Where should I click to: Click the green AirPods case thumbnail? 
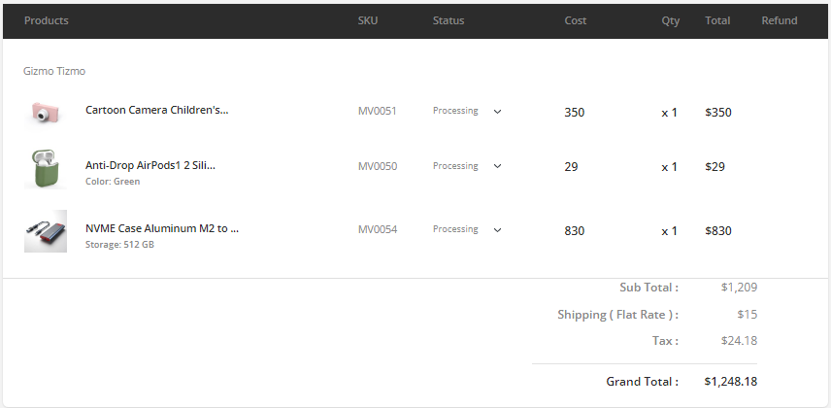pyautogui.click(x=46, y=168)
